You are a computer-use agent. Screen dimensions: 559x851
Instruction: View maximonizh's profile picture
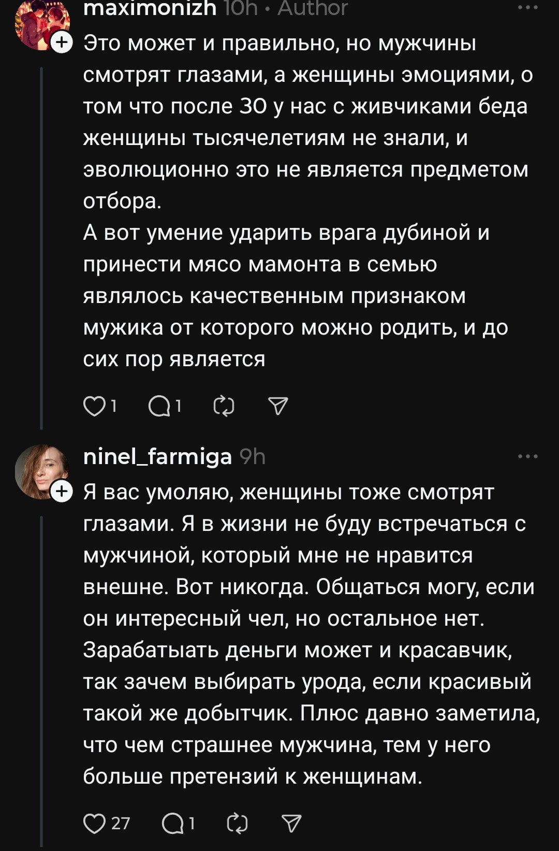pyautogui.click(x=40, y=23)
